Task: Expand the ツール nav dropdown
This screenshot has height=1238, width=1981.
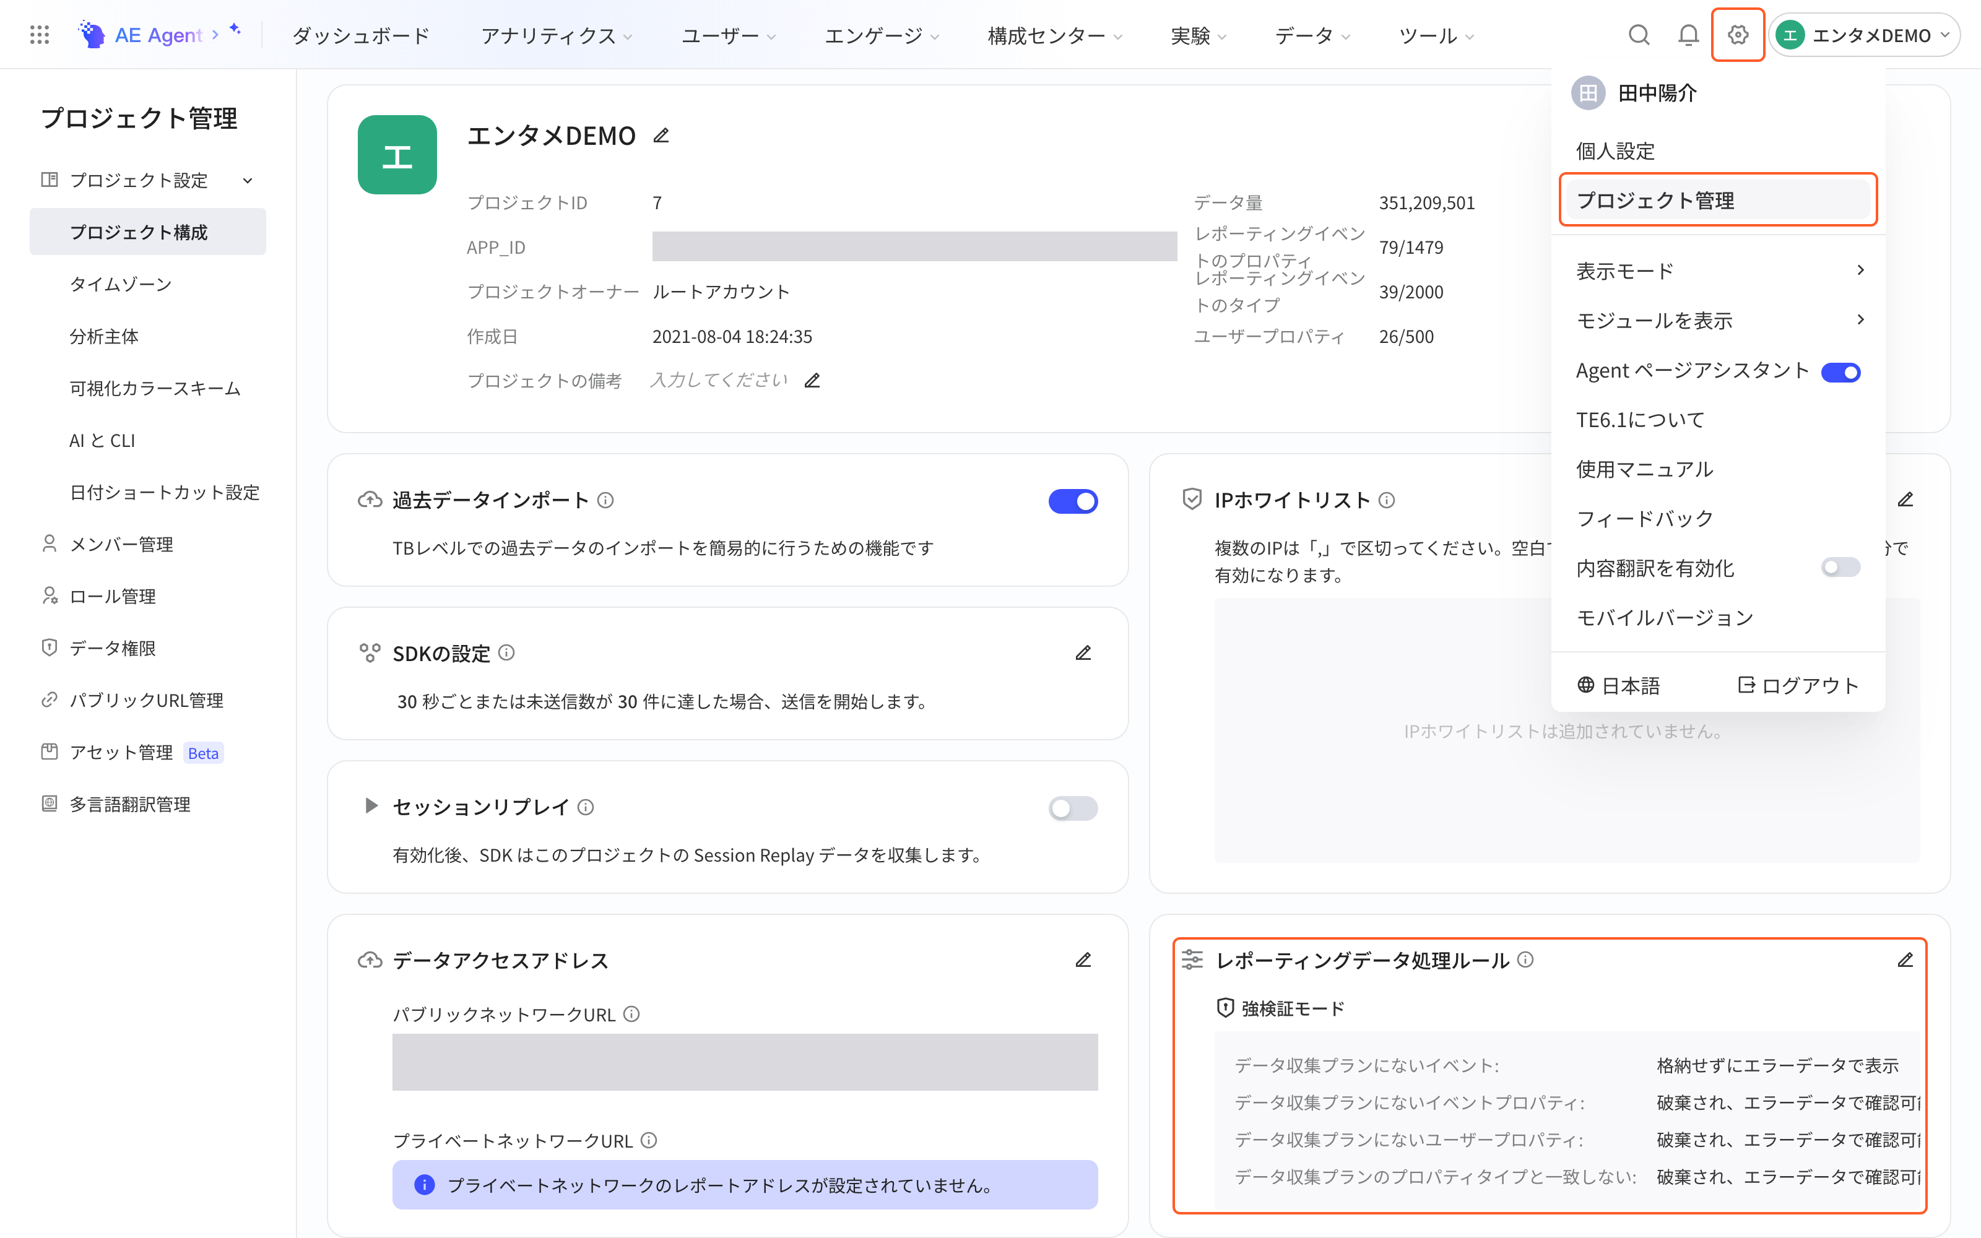Action: point(1437,36)
